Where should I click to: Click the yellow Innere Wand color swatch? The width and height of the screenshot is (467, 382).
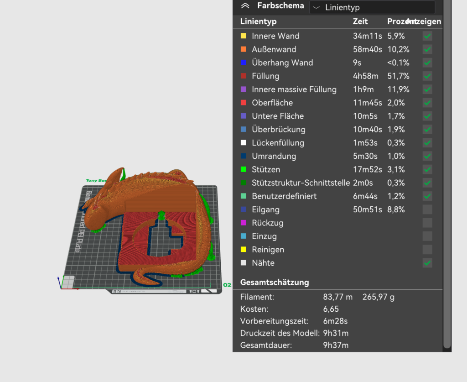click(x=244, y=36)
